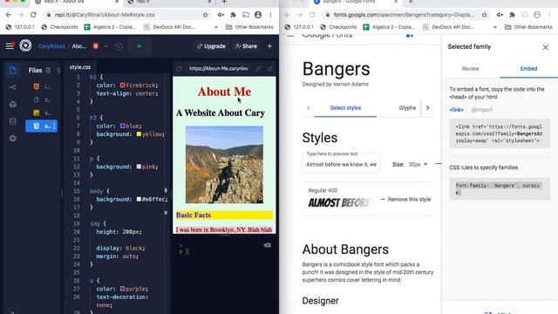This screenshot has width=558, height=314.
Task: Bookmark the Repl.it page with star icon
Action: [x=206, y=15]
